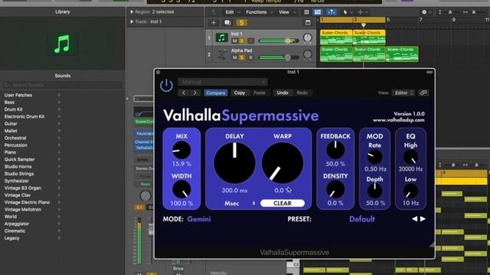Click the Inst 1 track music note icon
490x275 pixels.
click(x=221, y=37)
